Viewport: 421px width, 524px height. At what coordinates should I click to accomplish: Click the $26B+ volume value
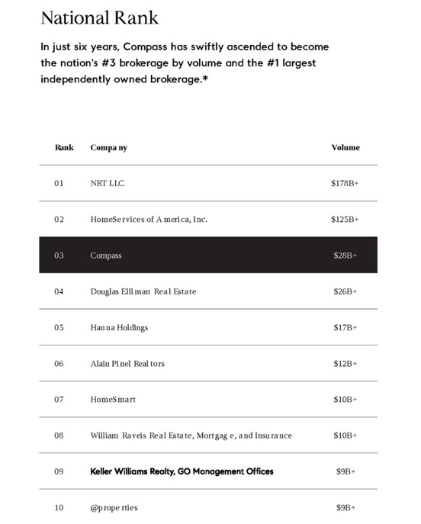tap(345, 291)
